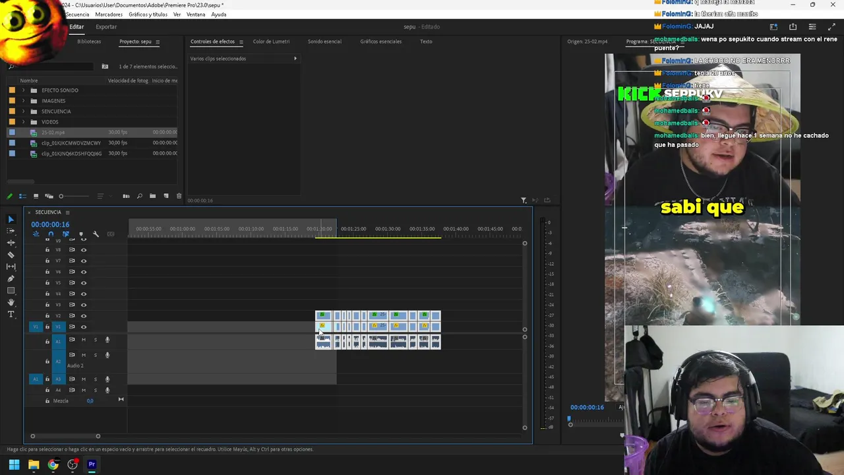The width and height of the screenshot is (844, 475).
Task: Open the SECUENCIA timeline panel menu
Action: 67,212
